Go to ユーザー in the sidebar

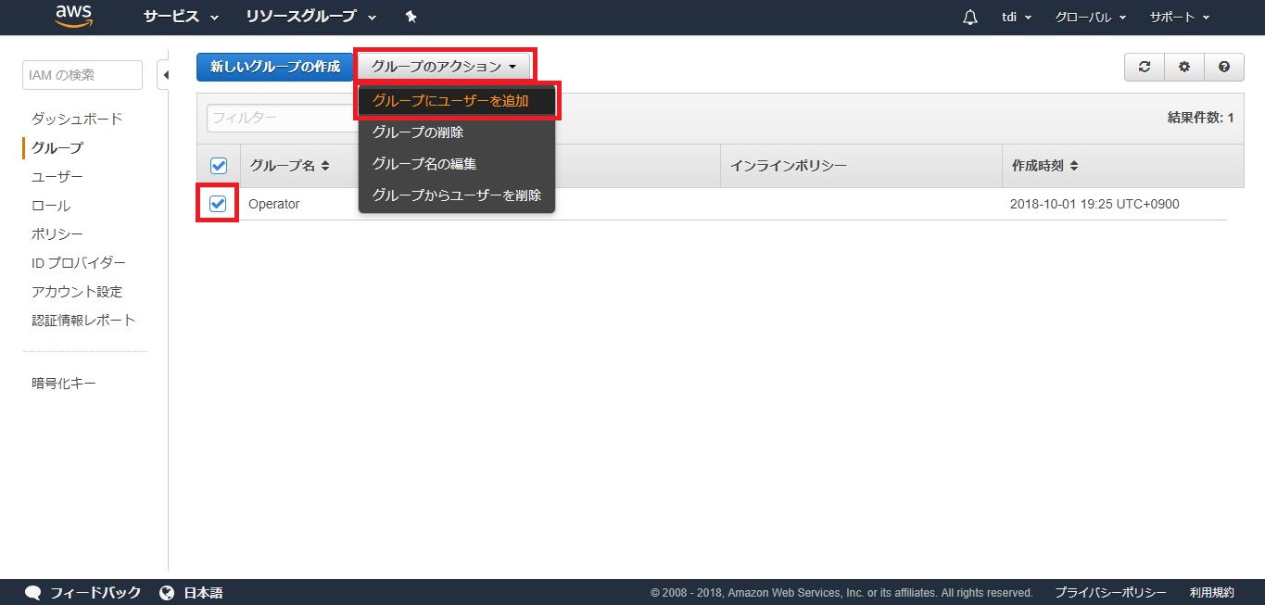tap(57, 177)
